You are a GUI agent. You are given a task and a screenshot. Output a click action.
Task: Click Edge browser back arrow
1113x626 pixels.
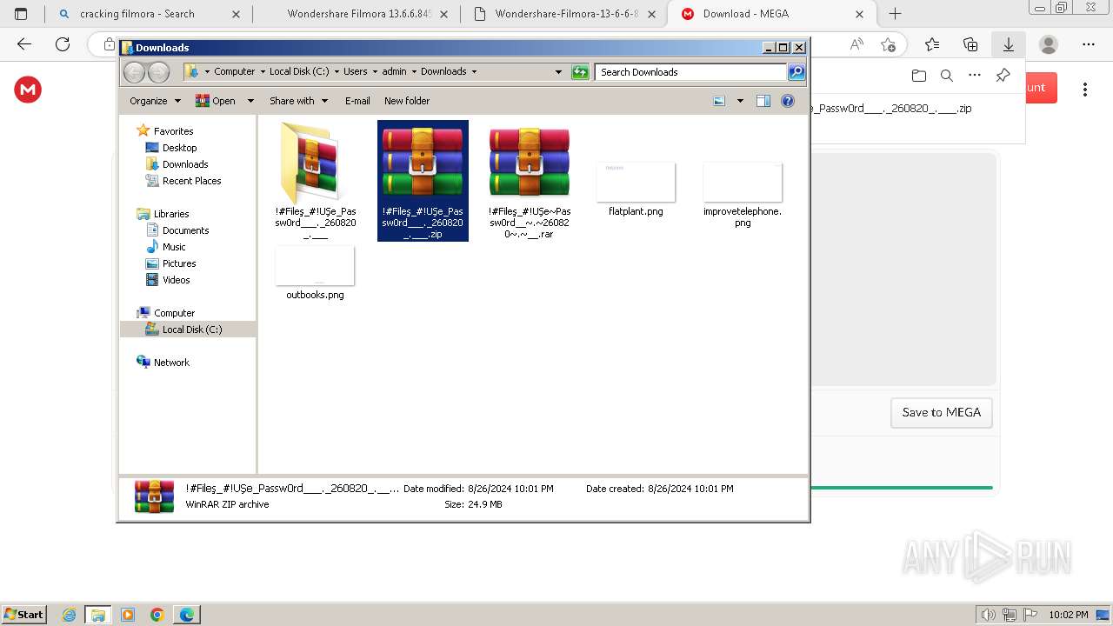tap(24, 44)
